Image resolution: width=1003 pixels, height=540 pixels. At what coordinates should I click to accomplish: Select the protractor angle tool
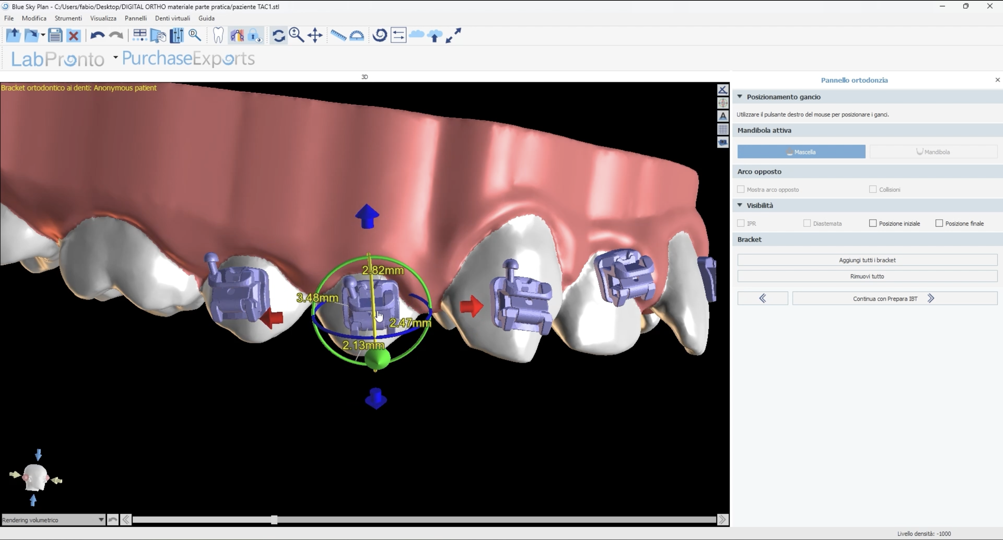point(357,35)
